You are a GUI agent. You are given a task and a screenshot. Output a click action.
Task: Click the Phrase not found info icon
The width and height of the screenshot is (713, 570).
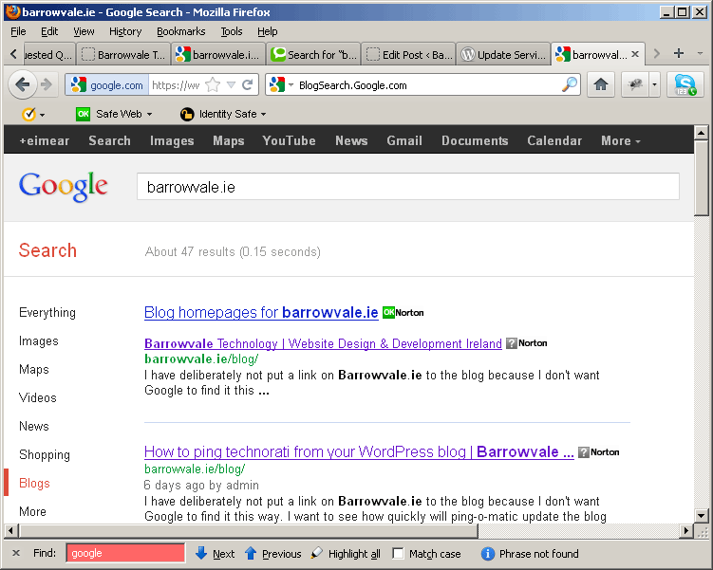[x=487, y=554]
